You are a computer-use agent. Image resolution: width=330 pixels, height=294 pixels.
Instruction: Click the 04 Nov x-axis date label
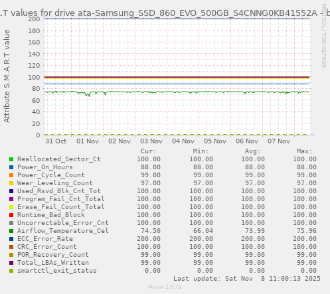(x=183, y=141)
